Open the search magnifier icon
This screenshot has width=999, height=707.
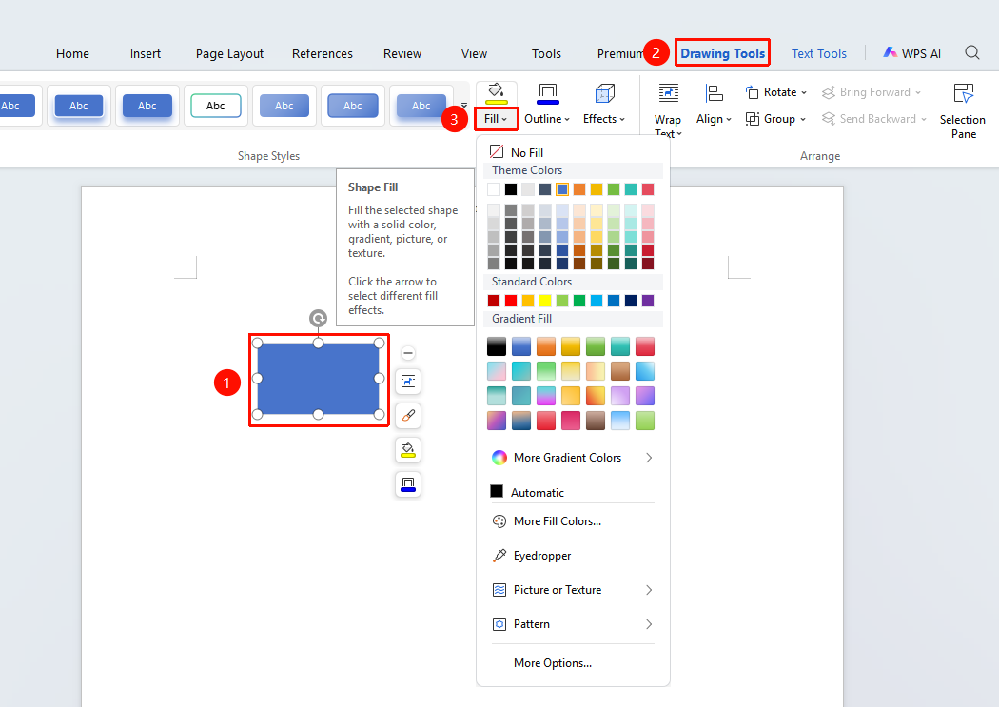pyautogui.click(x=971, y=53)
